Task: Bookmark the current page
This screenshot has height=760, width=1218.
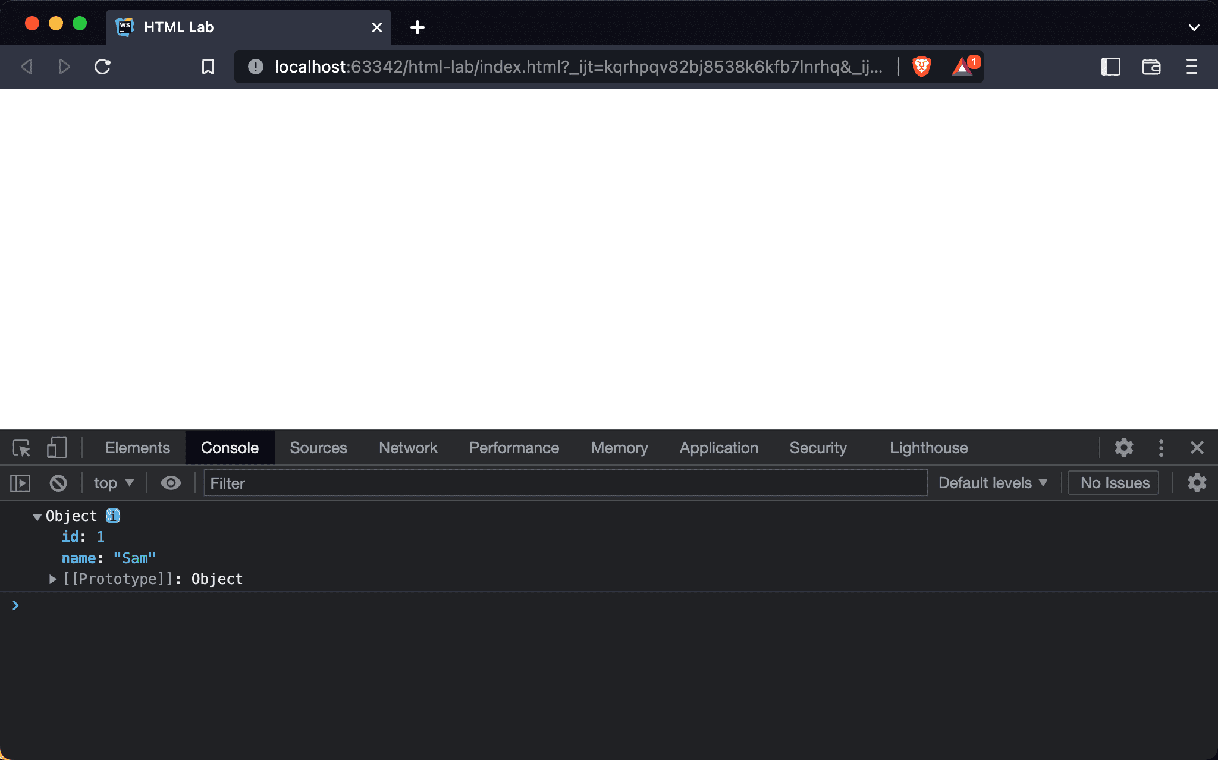Action: pyautogui.click(x=208, y=67)
